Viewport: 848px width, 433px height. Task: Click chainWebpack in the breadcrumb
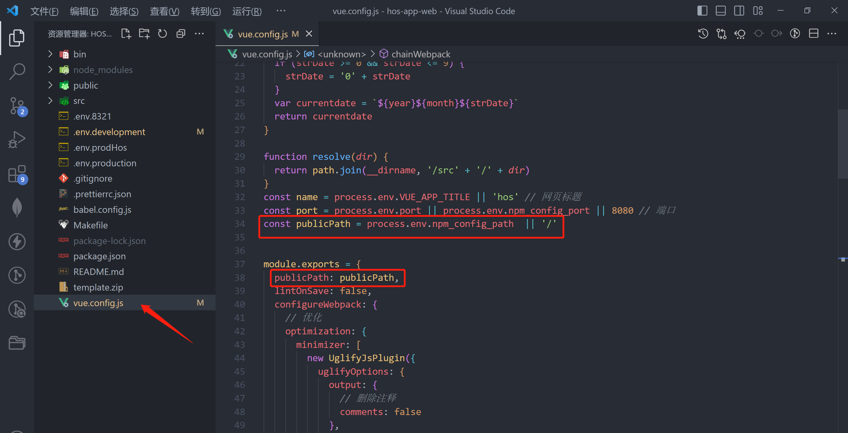420,54
